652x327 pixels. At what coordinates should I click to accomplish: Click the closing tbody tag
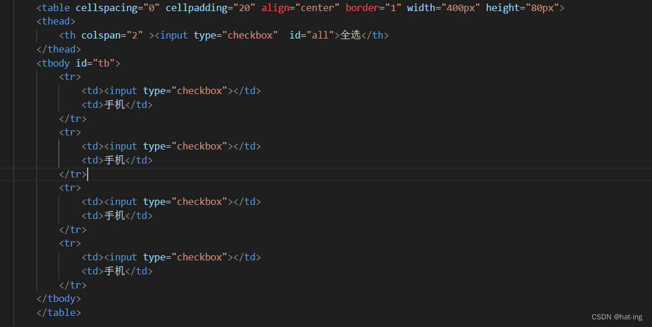coord(58,299)
